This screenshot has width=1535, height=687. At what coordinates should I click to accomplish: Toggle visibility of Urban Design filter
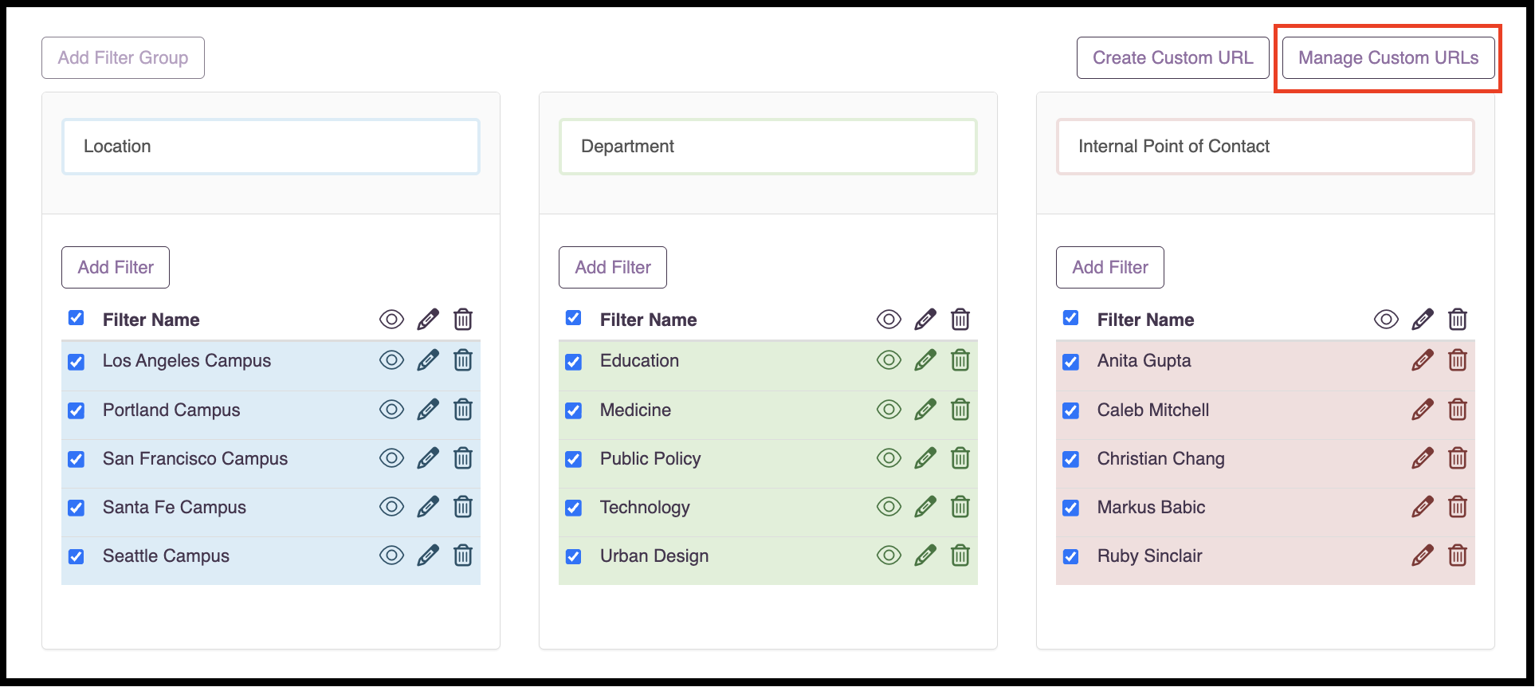coord(889,555)
